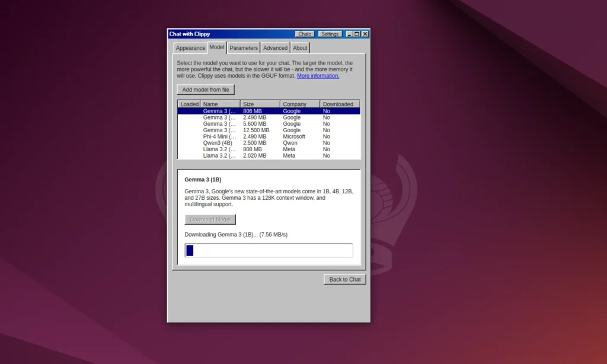The height and width of the screenshot is (364, 607).
Task: Click the Loaded column header
Action: [189, 104]
